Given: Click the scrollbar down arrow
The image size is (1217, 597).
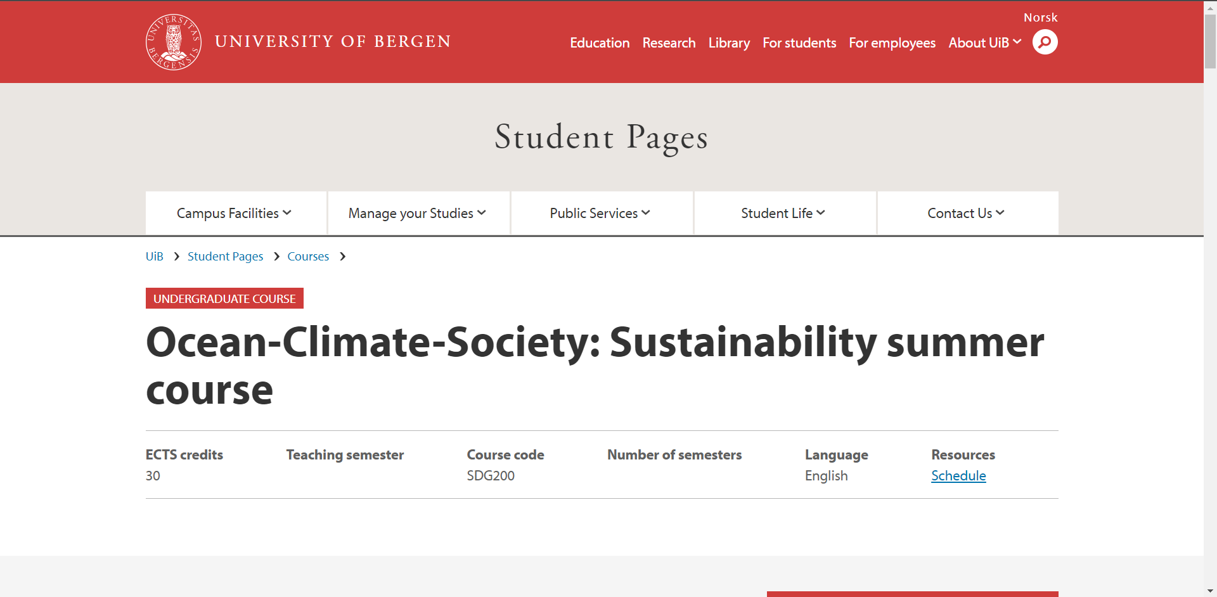Looking at the screenshot, I should [x=1210, y=591].
